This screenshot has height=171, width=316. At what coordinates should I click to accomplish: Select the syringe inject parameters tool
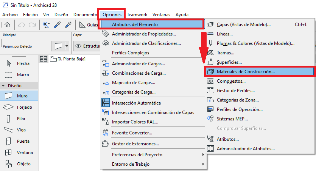[68, 25]
